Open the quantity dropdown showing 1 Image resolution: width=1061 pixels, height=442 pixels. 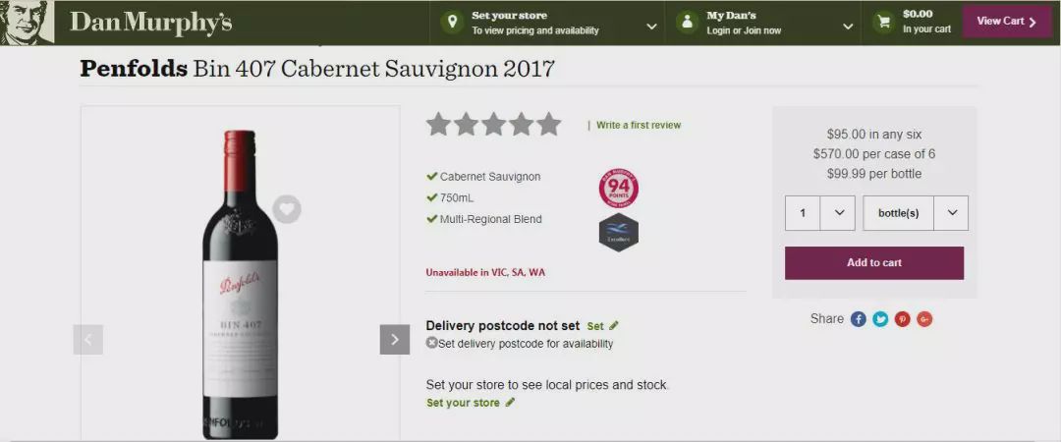pyautogui.click(x=820, y=212)
